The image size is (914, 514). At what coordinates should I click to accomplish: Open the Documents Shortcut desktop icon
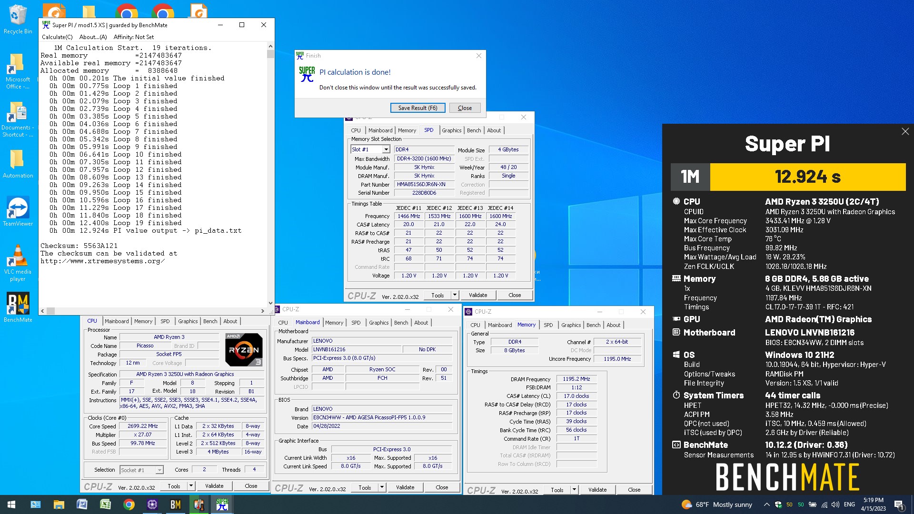18,119
